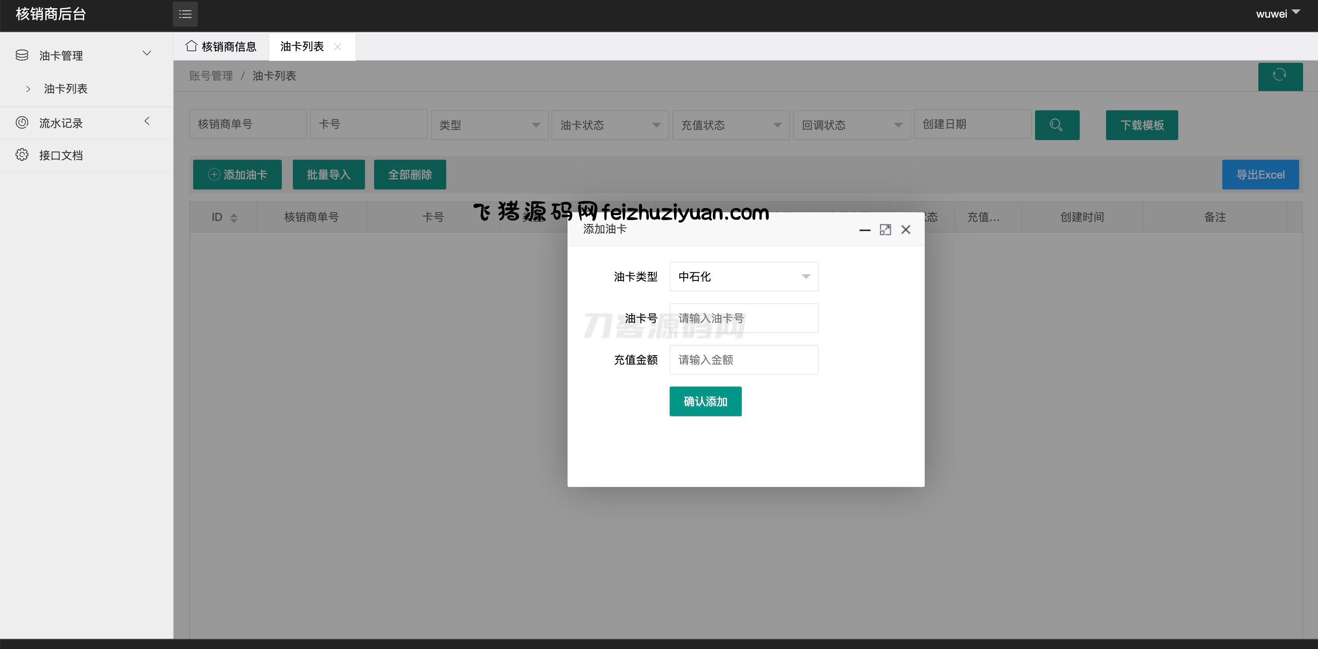Close the 油卡列表 tab with X
Viewport: 1318px width, 649px height.
coord(337,47)
